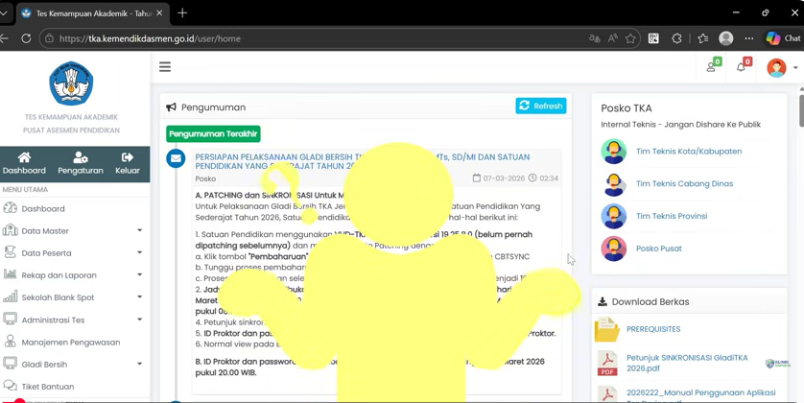Click the Gladi Bersih monitor icon
This screenshot has width=804, height=403.
[x=11, y=364]
